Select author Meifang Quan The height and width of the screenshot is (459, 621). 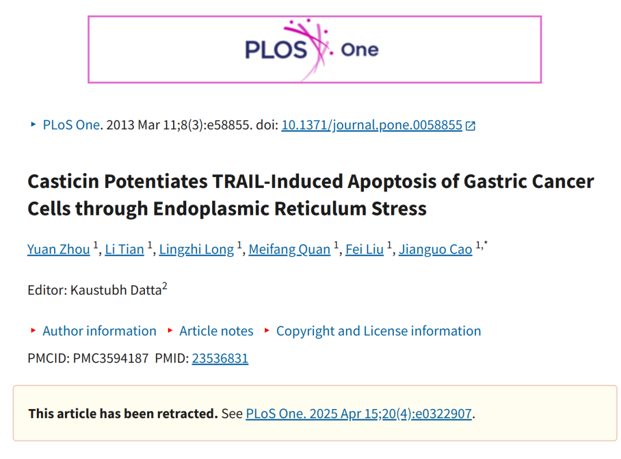point(289,249)
